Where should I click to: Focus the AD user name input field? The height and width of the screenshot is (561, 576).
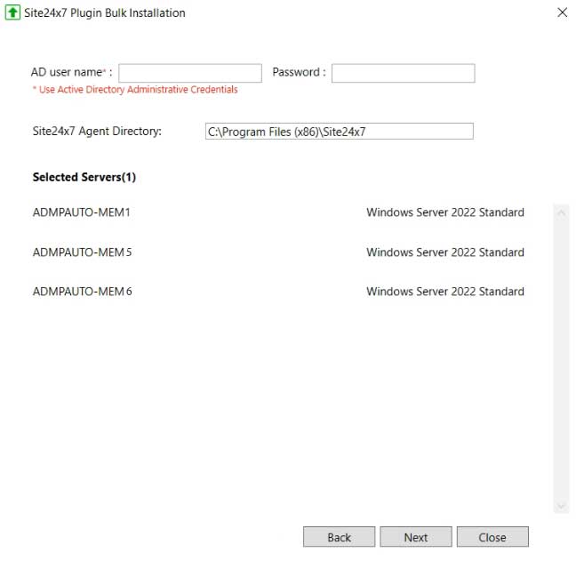pos(190,73)
